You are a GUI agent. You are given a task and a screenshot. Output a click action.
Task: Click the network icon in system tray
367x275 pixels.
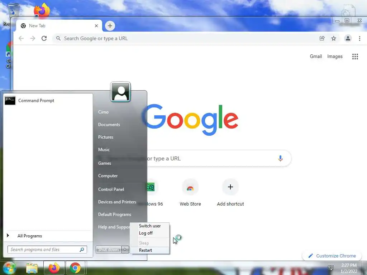[x=331, y=268]
